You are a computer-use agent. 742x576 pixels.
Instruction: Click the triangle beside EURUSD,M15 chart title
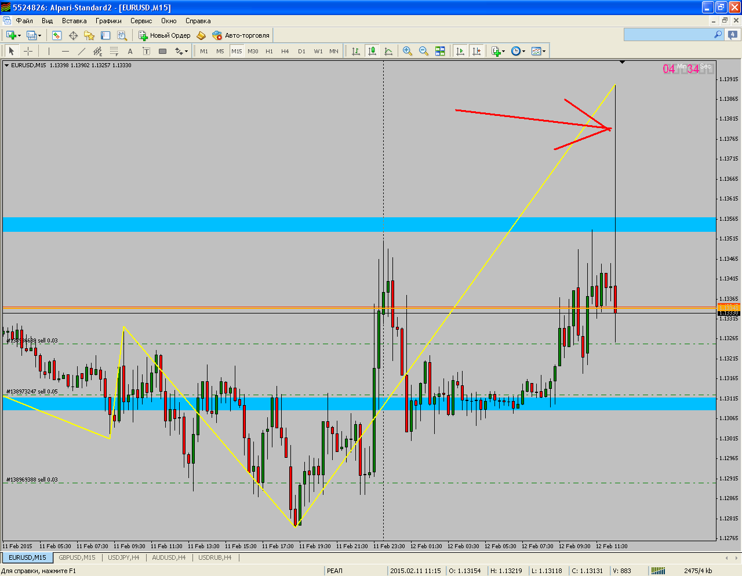tap(6, 65)
